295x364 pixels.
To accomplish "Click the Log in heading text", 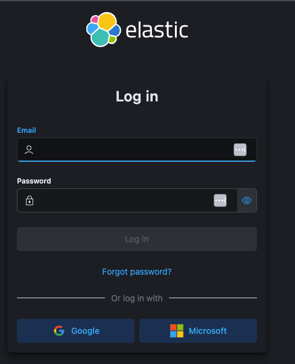I will tap(137, 97).
